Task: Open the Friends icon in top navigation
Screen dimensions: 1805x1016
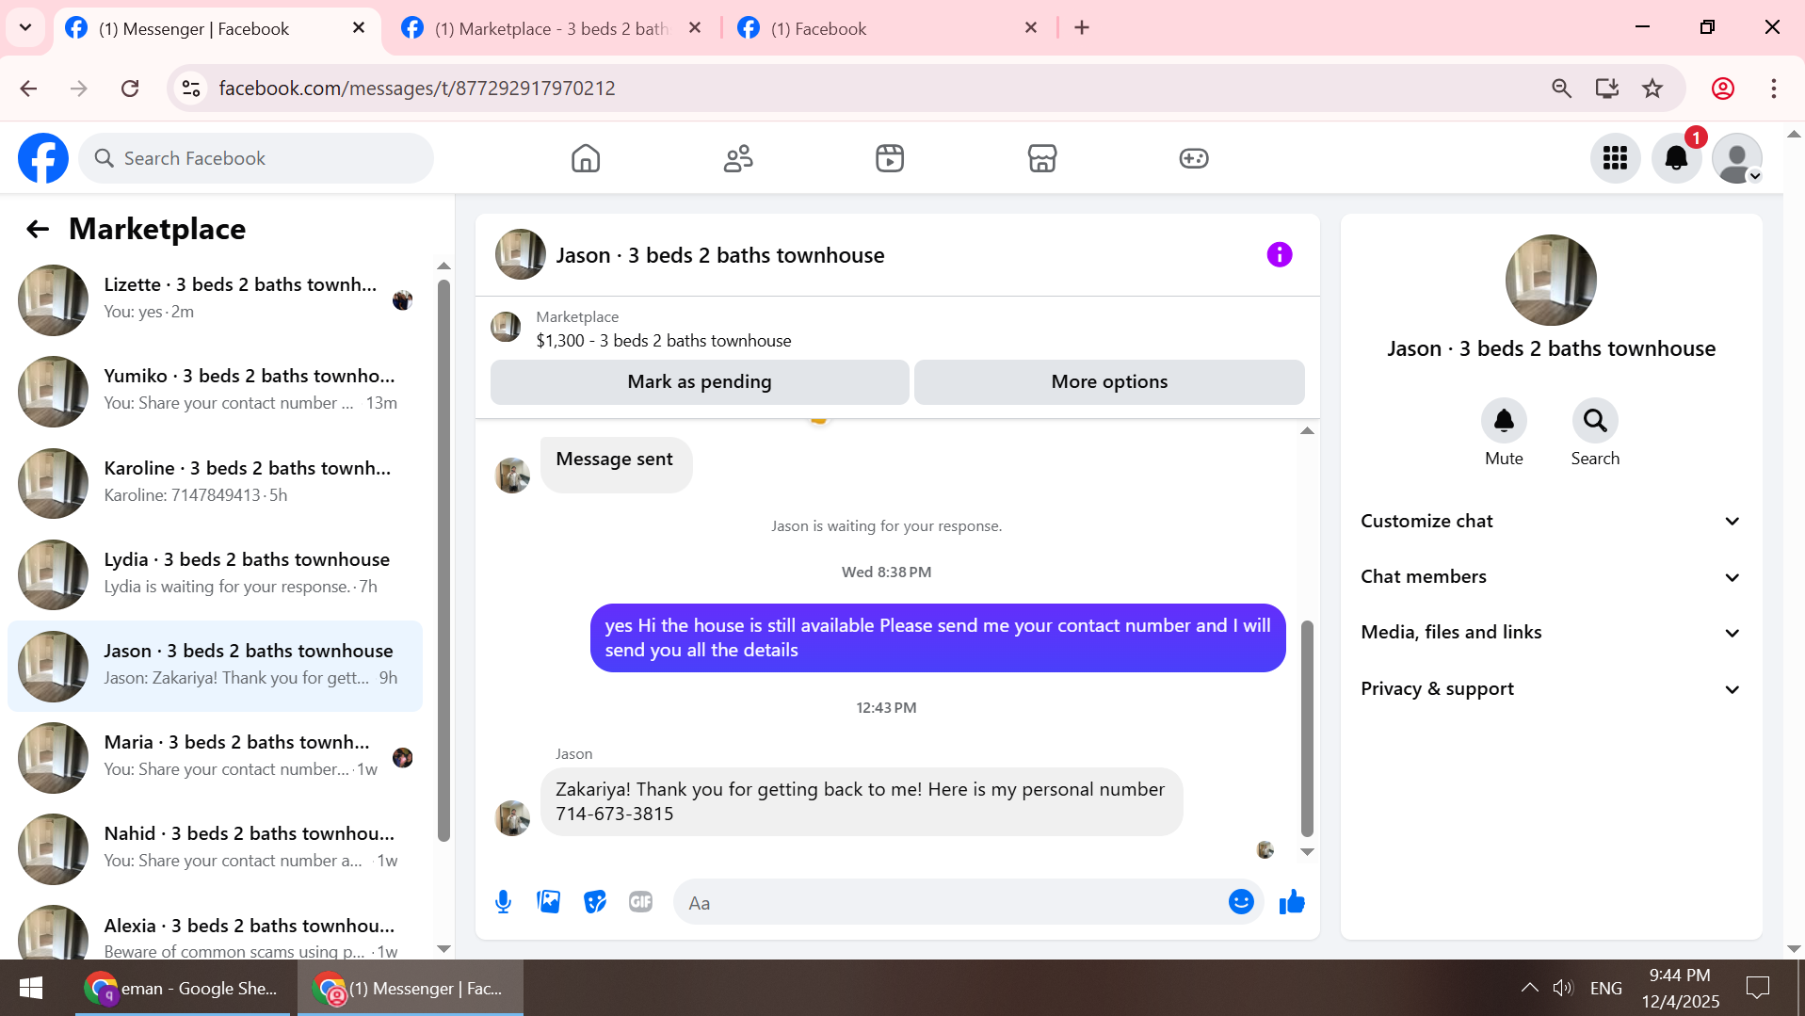Action: (738, 158)
